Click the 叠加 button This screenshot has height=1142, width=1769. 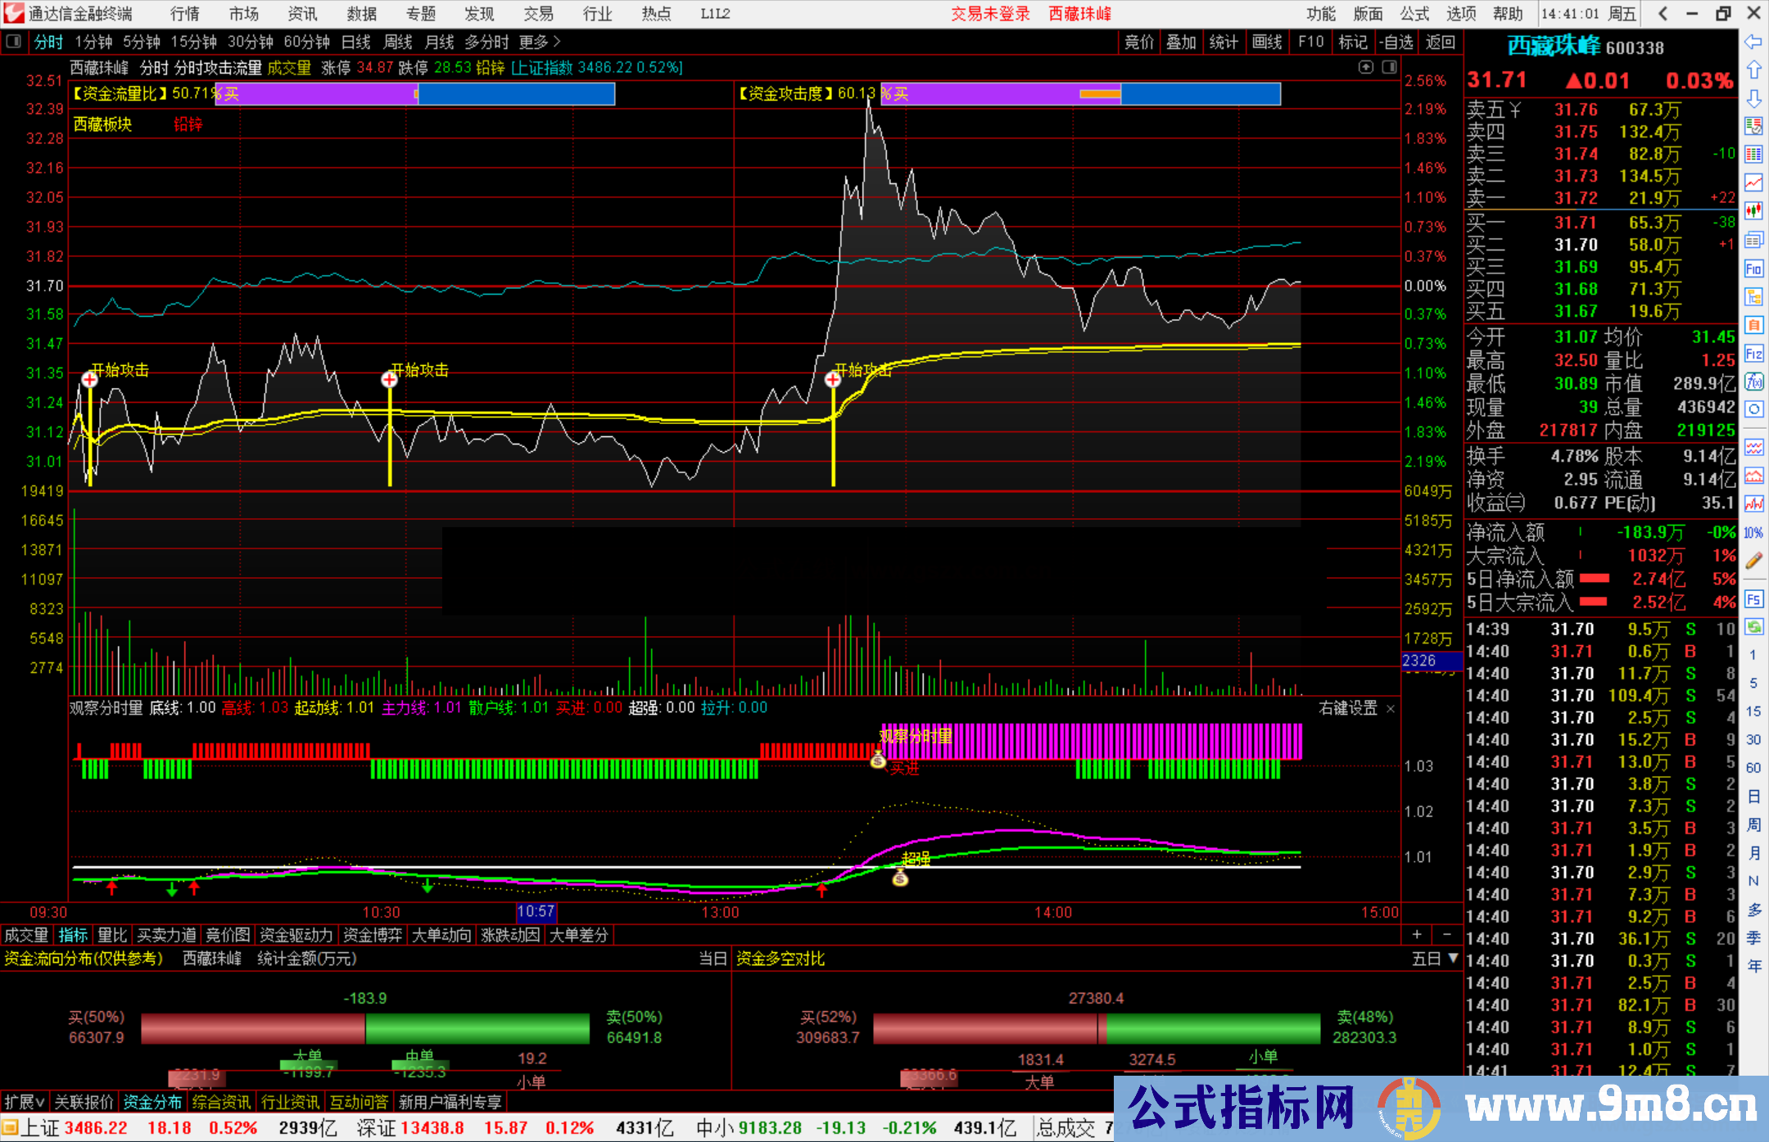pos(1181,42)
